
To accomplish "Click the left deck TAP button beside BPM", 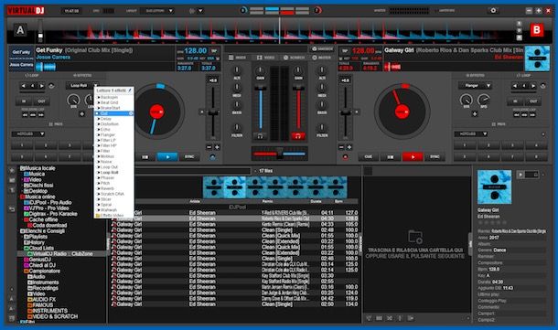I will coord(214,51).
